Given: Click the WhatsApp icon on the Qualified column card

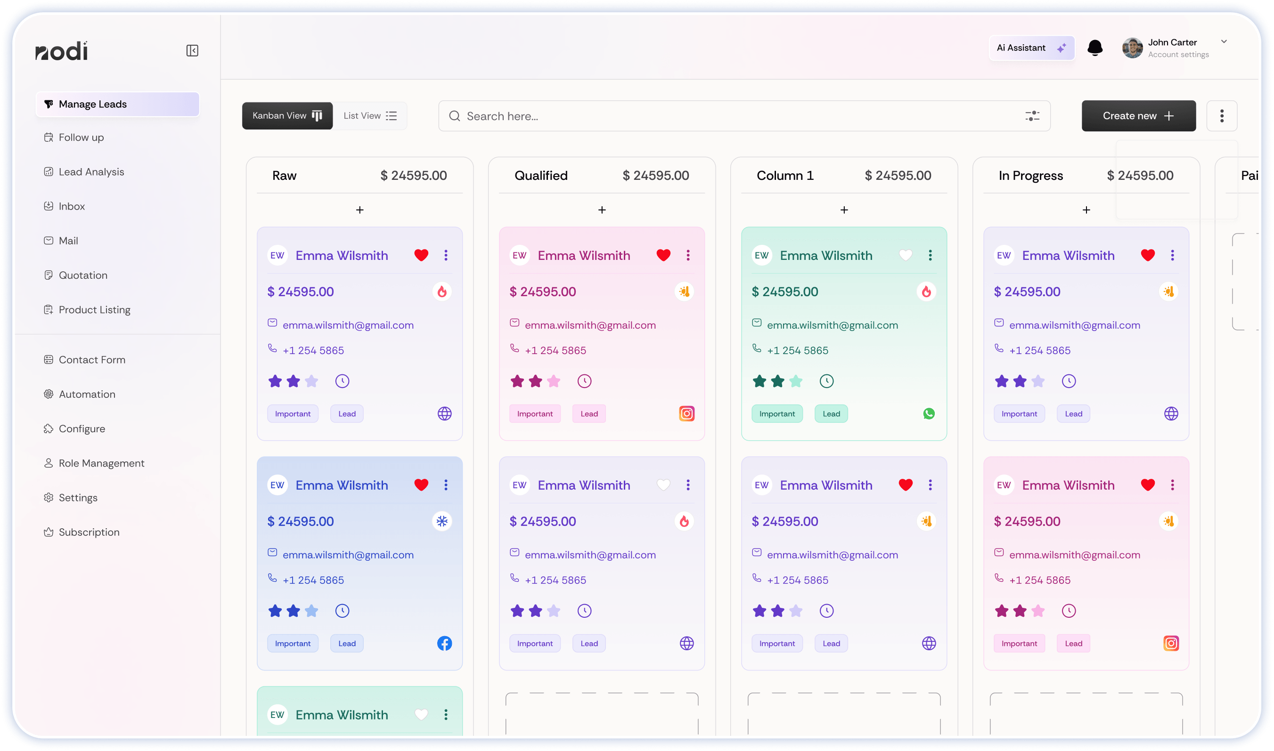Looking at the screenshot, I should click(x=929, y=413).
